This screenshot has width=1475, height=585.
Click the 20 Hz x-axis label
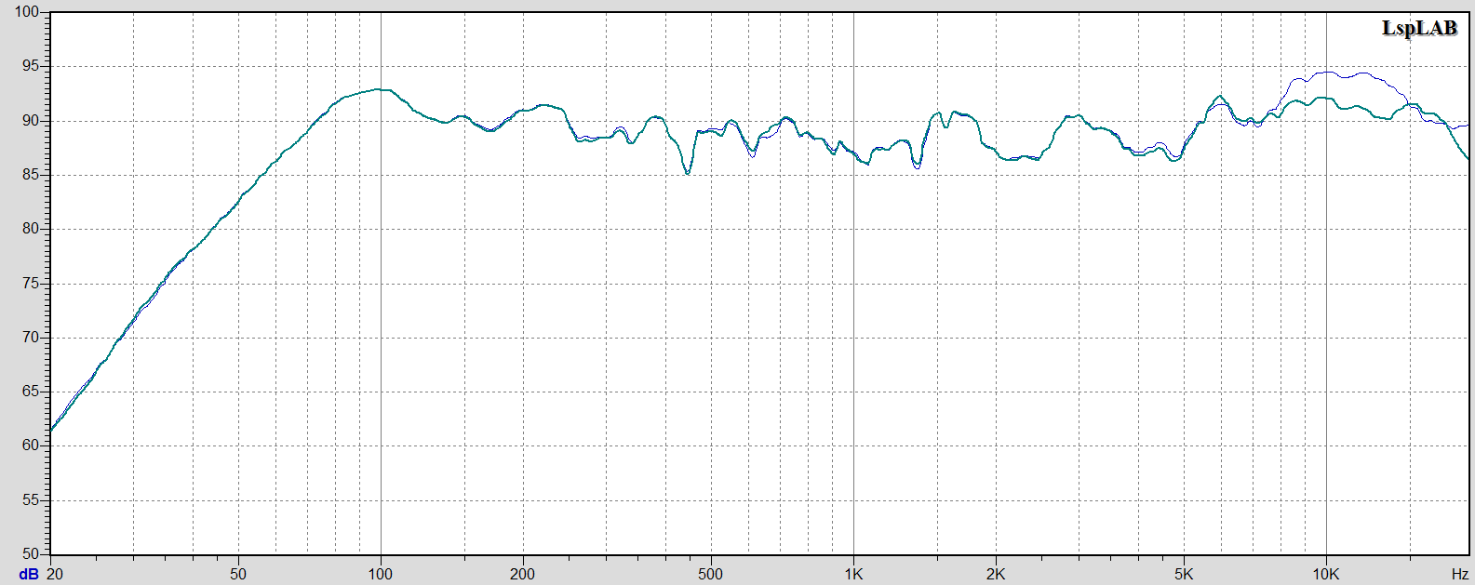[55, 574]
